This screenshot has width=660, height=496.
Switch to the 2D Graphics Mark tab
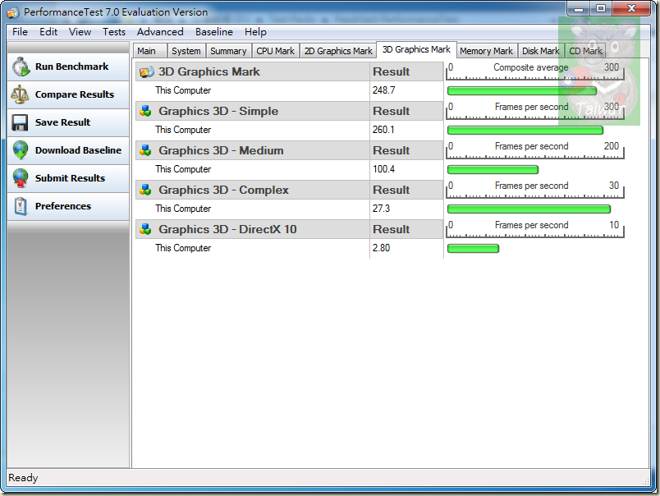click(338, 51)
